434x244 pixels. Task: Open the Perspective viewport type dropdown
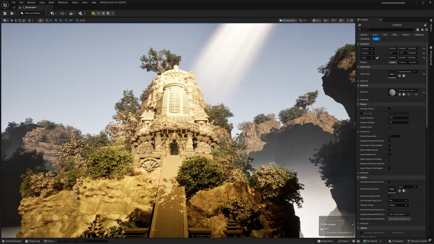coord(288,21)
